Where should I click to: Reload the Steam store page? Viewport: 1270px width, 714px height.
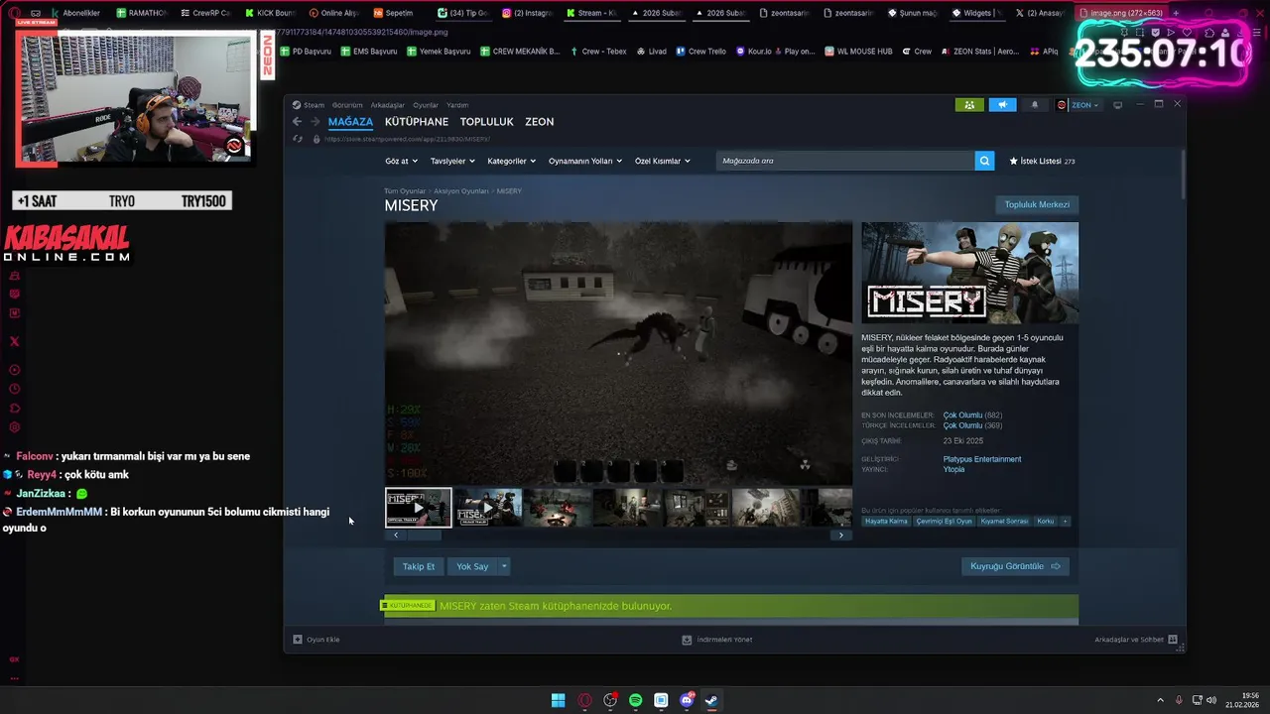tap(298, 139)
